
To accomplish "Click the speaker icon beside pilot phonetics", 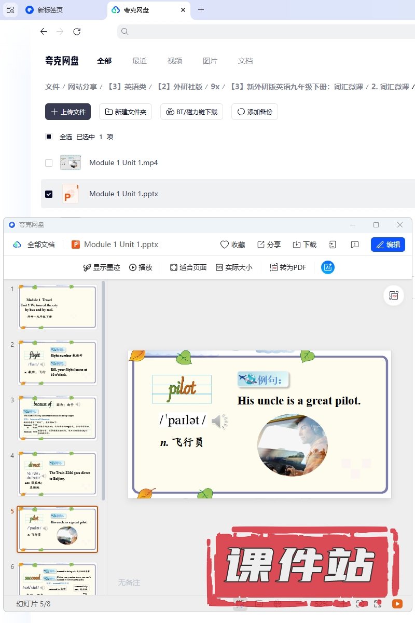I will click(219, 422).
